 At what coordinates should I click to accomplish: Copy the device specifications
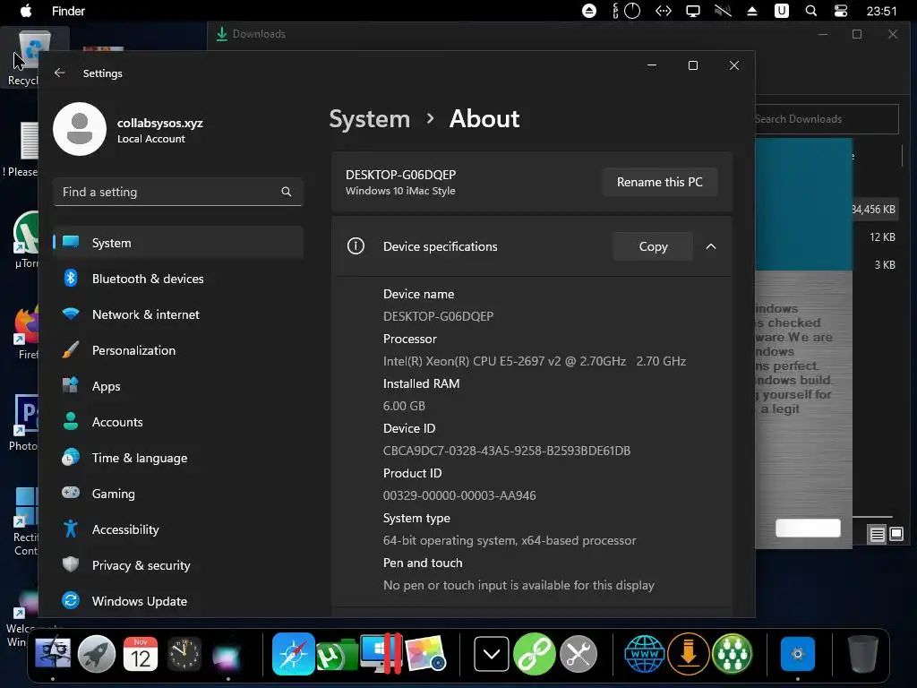pos(653,246)
